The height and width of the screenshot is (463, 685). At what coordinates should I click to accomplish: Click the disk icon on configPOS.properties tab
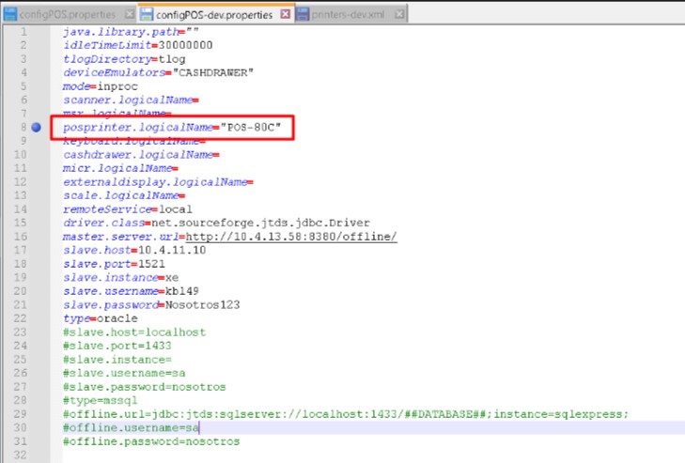[9, 15]
